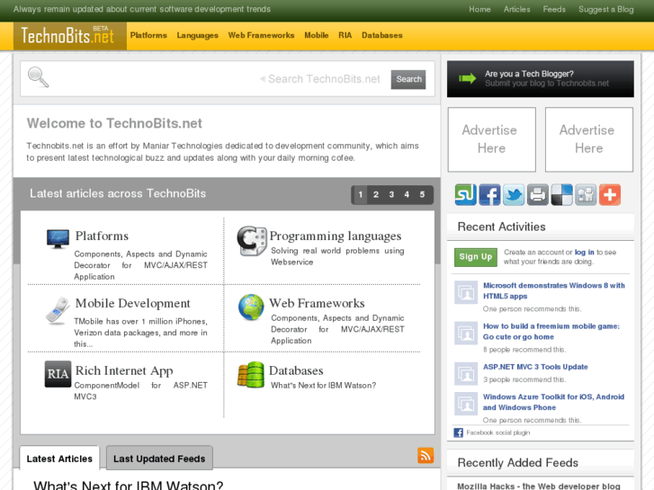Click the green arrow blogger icon

[x=467, y=78]
